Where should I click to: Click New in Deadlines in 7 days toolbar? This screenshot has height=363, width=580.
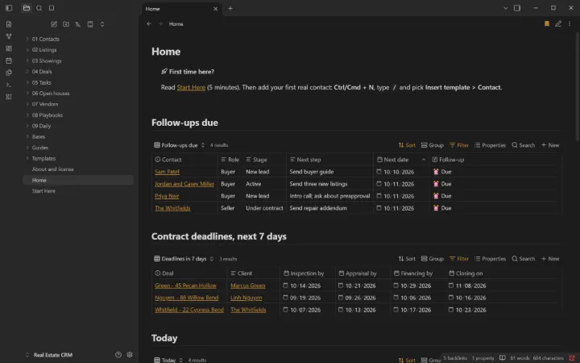click(550, 259)
